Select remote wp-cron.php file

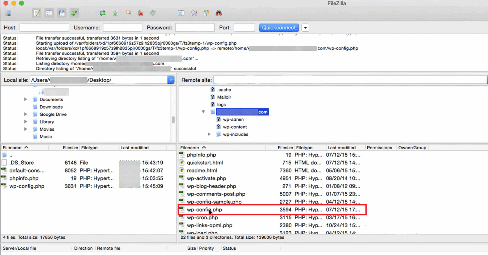[x=202, y=217]
